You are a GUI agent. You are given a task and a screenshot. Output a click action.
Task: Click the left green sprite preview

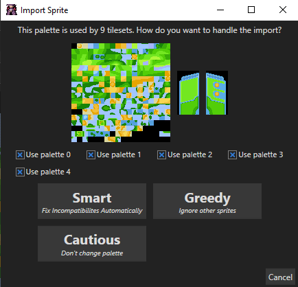coord(189,93)
